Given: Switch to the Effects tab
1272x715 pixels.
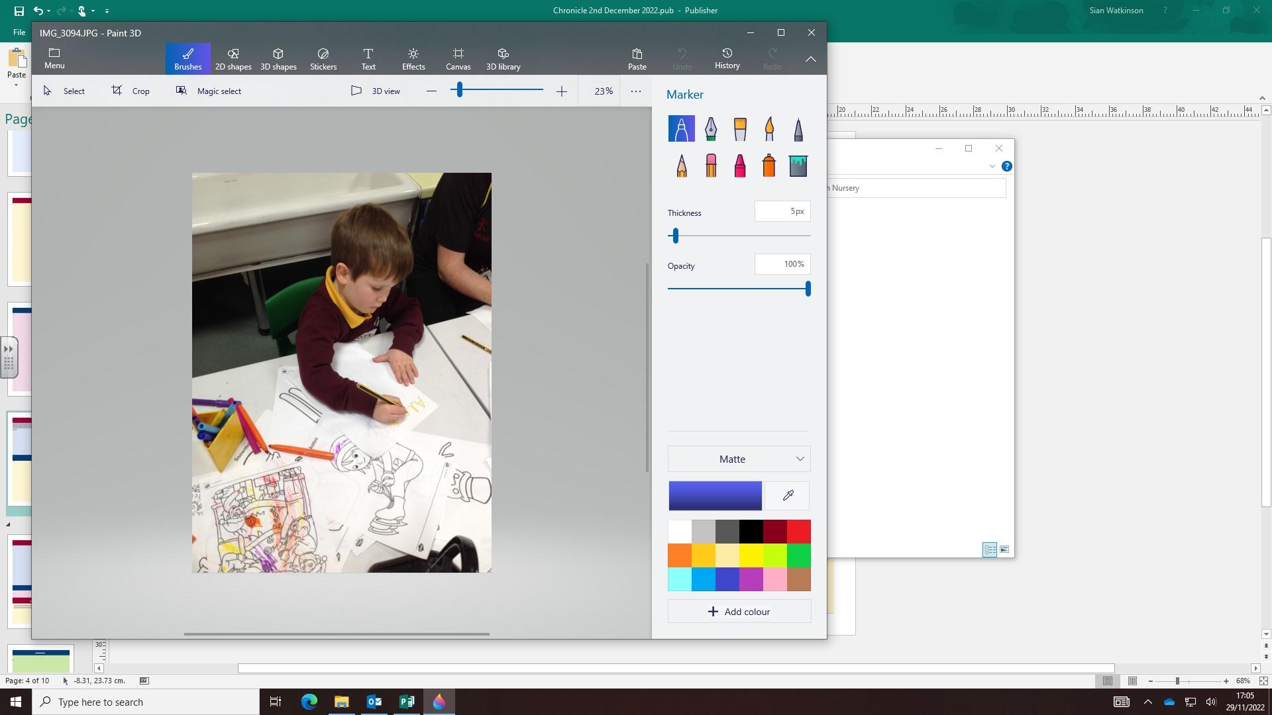Looking at the screenshot, I should click(413, 59).
